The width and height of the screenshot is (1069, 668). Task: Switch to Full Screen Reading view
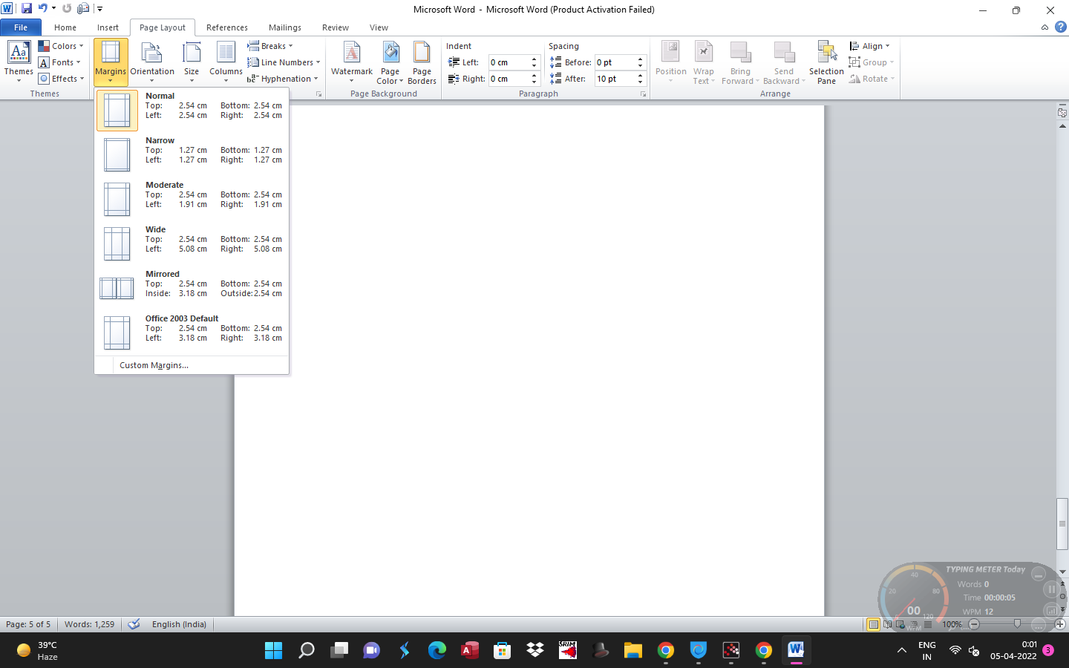[887, 624]
